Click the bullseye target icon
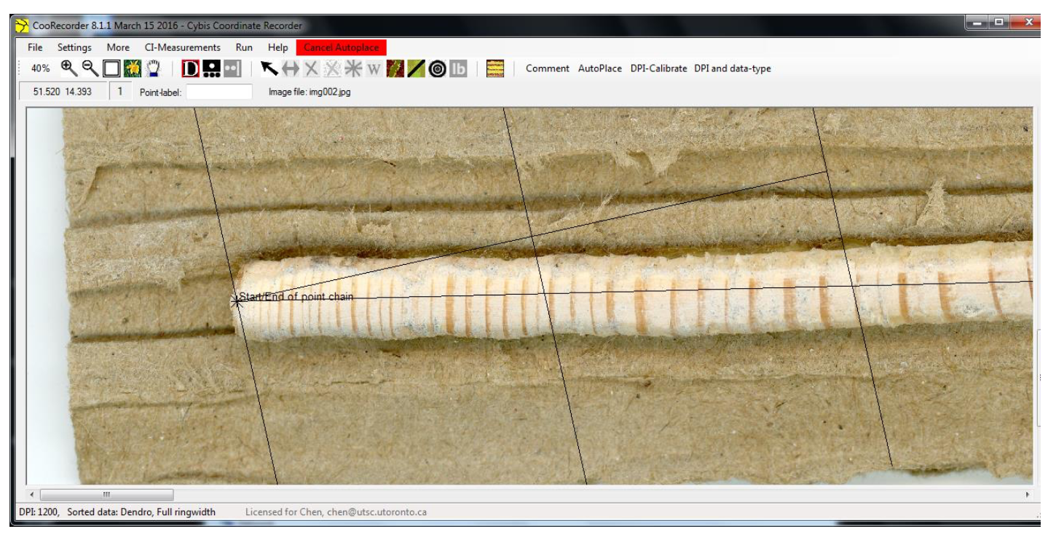The width and height of the screenshot is (1056, 537). click(x=437, y=69)
